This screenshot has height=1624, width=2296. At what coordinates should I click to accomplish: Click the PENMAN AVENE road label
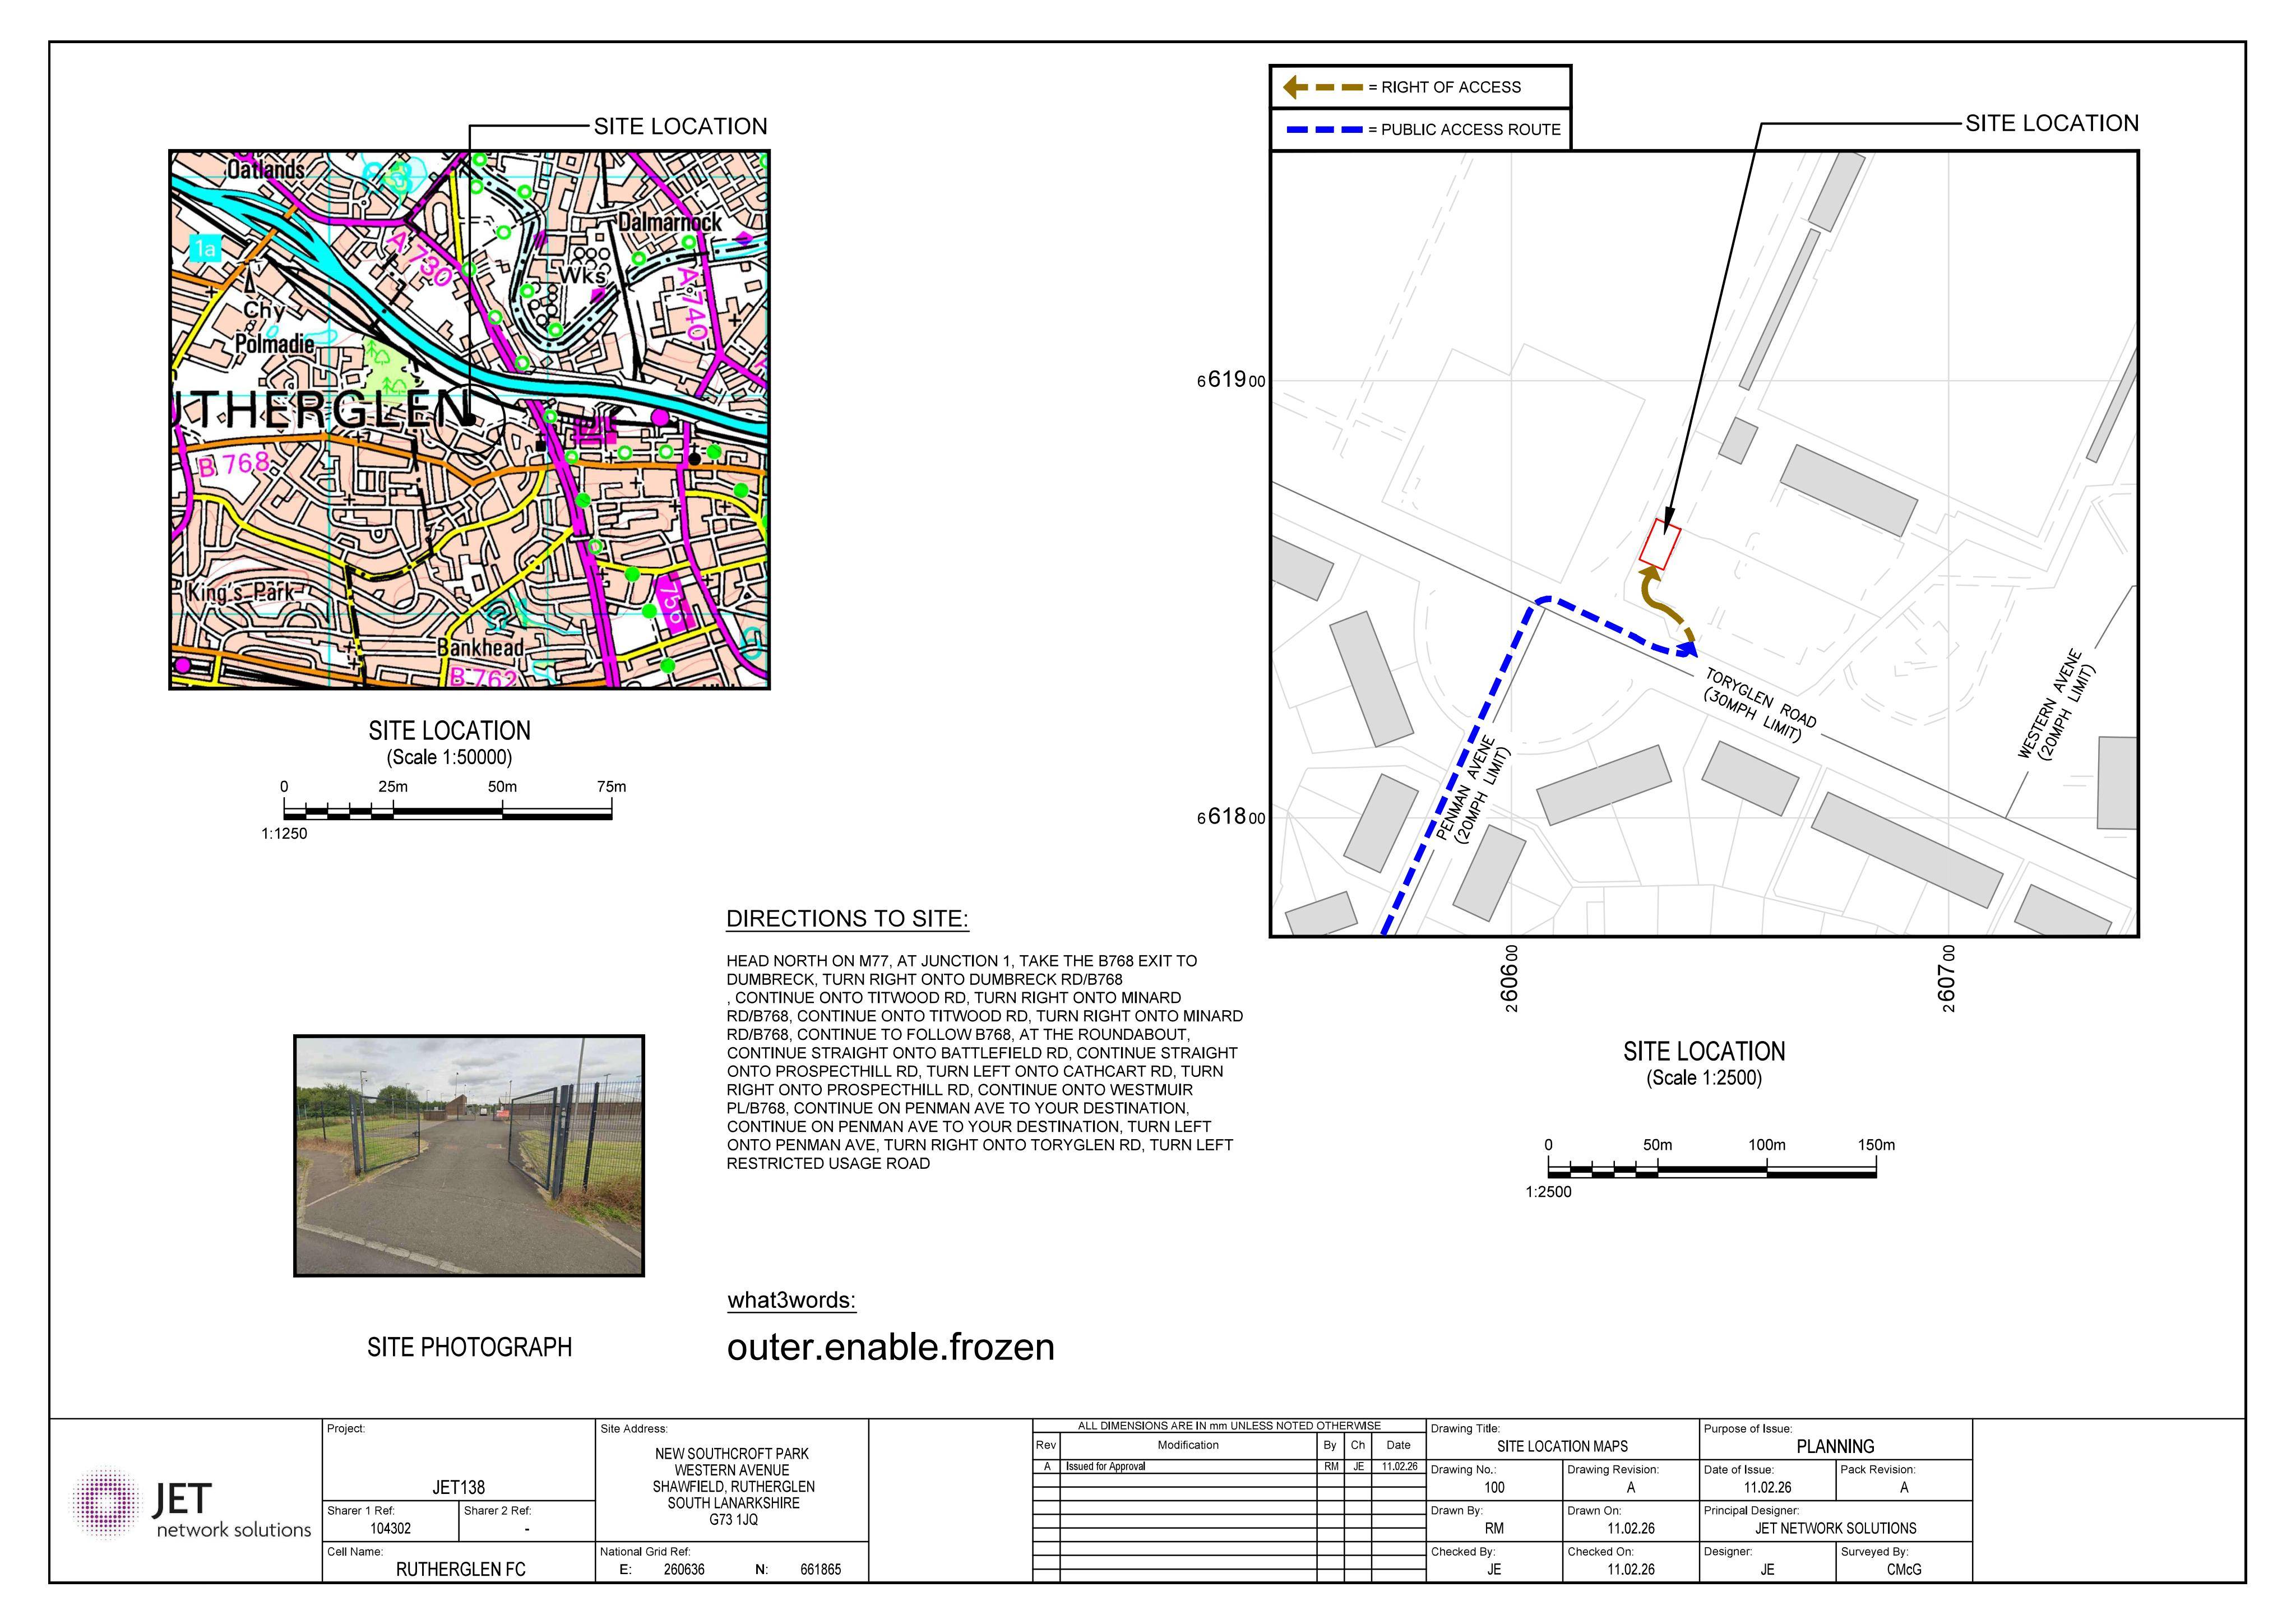point(1466,788)
